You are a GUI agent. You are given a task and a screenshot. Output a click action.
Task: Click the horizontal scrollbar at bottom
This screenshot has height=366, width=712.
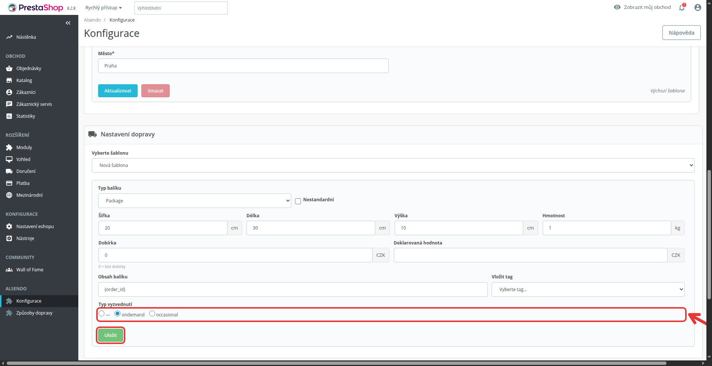pos(336,363)
